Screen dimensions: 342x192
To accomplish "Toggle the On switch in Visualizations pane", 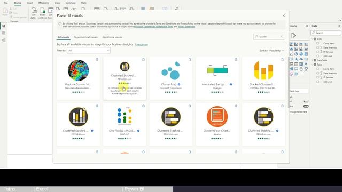I will [x=306, y=106].
